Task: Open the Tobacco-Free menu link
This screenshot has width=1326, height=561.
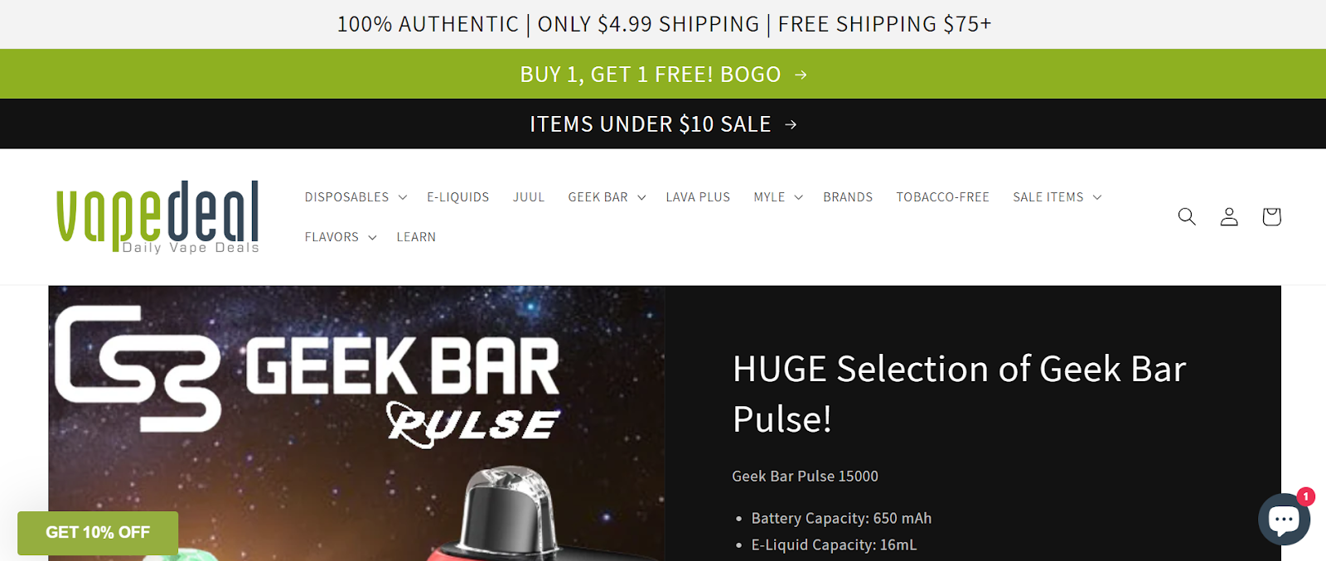Action: [943, 197]
